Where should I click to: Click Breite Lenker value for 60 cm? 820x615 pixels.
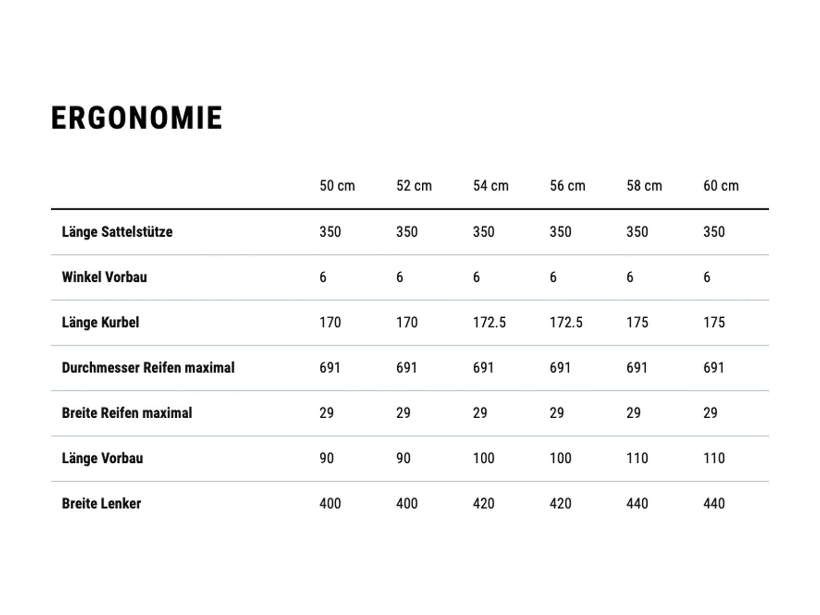(x=714, y=503)
